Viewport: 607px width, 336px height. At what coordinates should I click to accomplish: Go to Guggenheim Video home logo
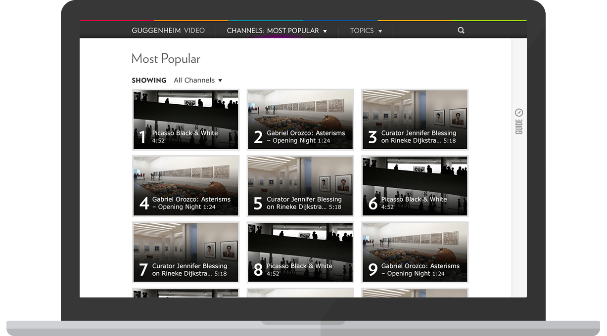(x=168, y=31)
